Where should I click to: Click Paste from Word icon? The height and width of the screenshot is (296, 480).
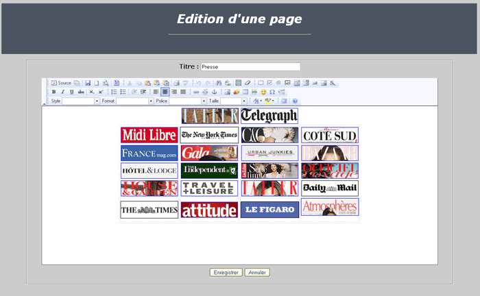point(166,83)
